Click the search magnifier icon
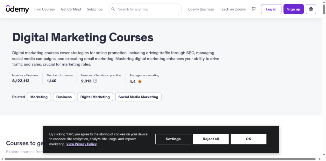The width and height of the screenshot is (326, 161). (113, 9)
